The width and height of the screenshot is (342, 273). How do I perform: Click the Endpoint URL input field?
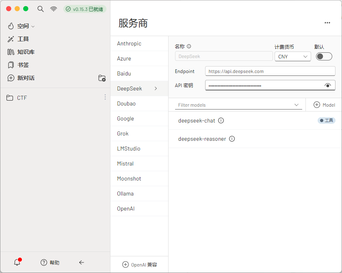270,71
